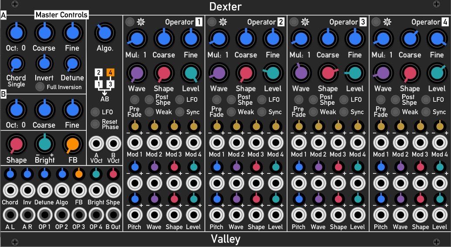Screen dimensions: 451x247
Task: Open Operator 1 settings gear icon
Action: point(141,22)
